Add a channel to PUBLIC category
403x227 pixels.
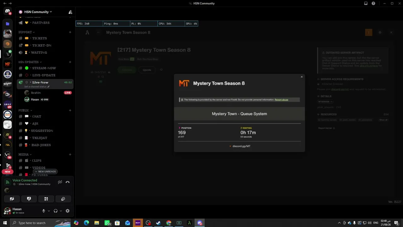[70, 110]
